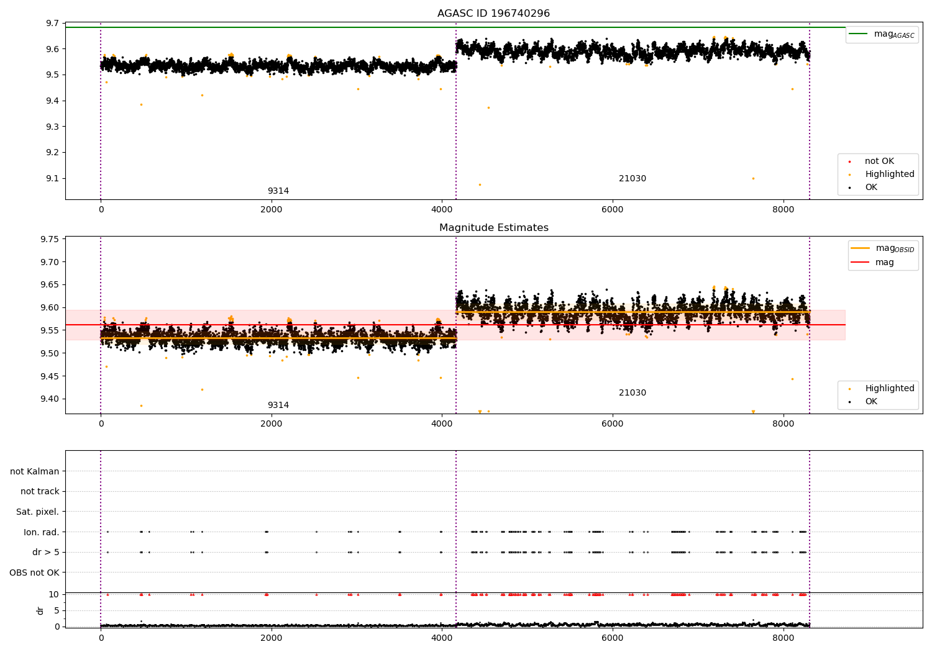Click 'not OK' legend entry in the top plot
The image size is (932, 652).
pyautogui.click(x=879, y=161)
